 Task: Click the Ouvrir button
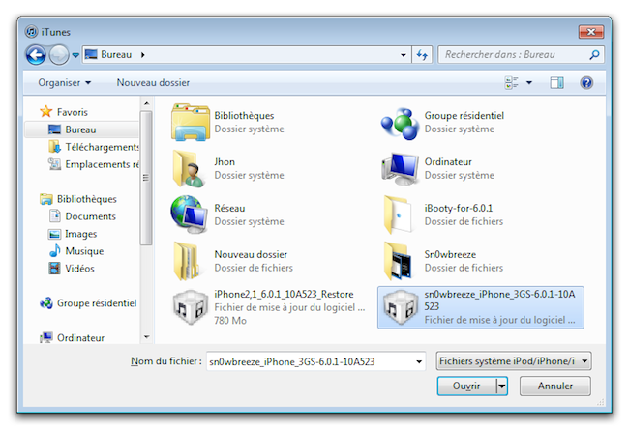point(466,386)
